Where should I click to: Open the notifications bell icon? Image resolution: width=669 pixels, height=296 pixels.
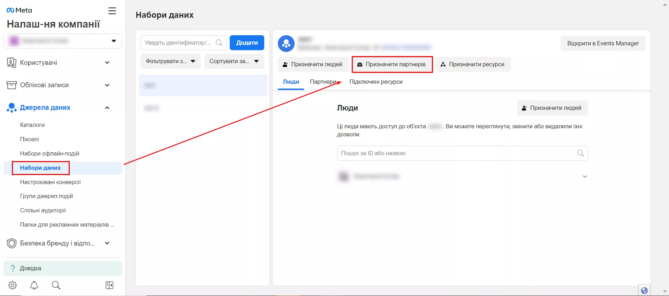coord(34,285)
